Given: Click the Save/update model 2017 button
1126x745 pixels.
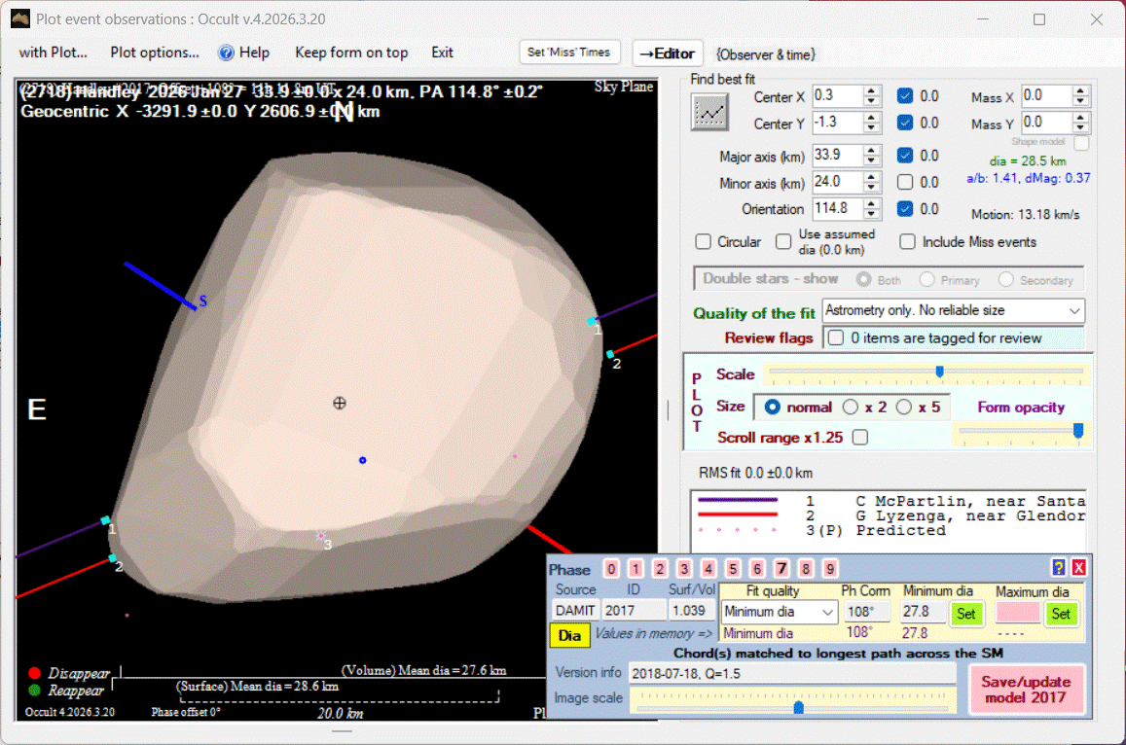Looking at the screenshot, I should (1025, 689).
